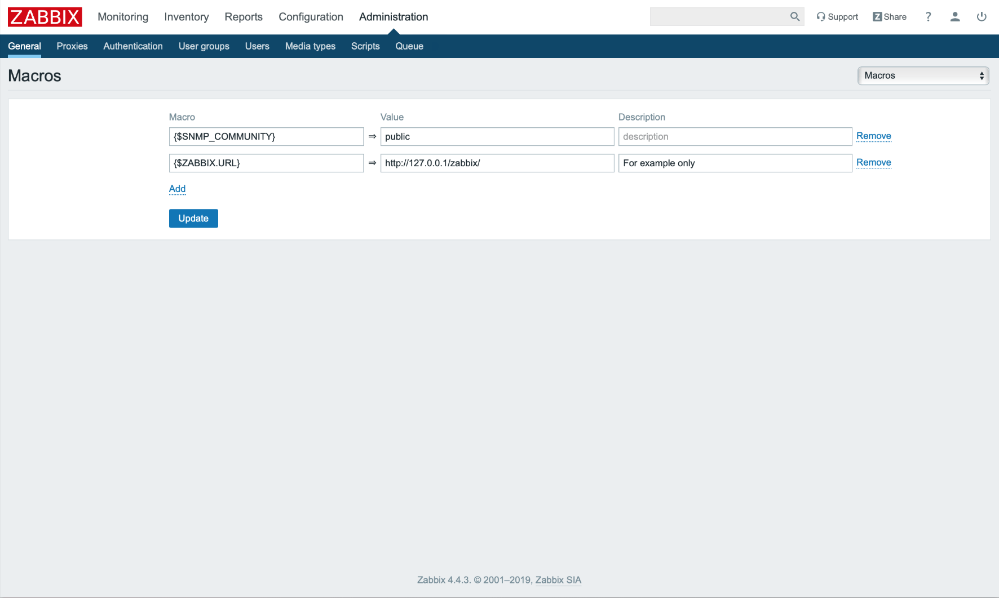Remove the {$ZABBIX.URL} macro
999x598 pixels.
(x=873, y=163)
